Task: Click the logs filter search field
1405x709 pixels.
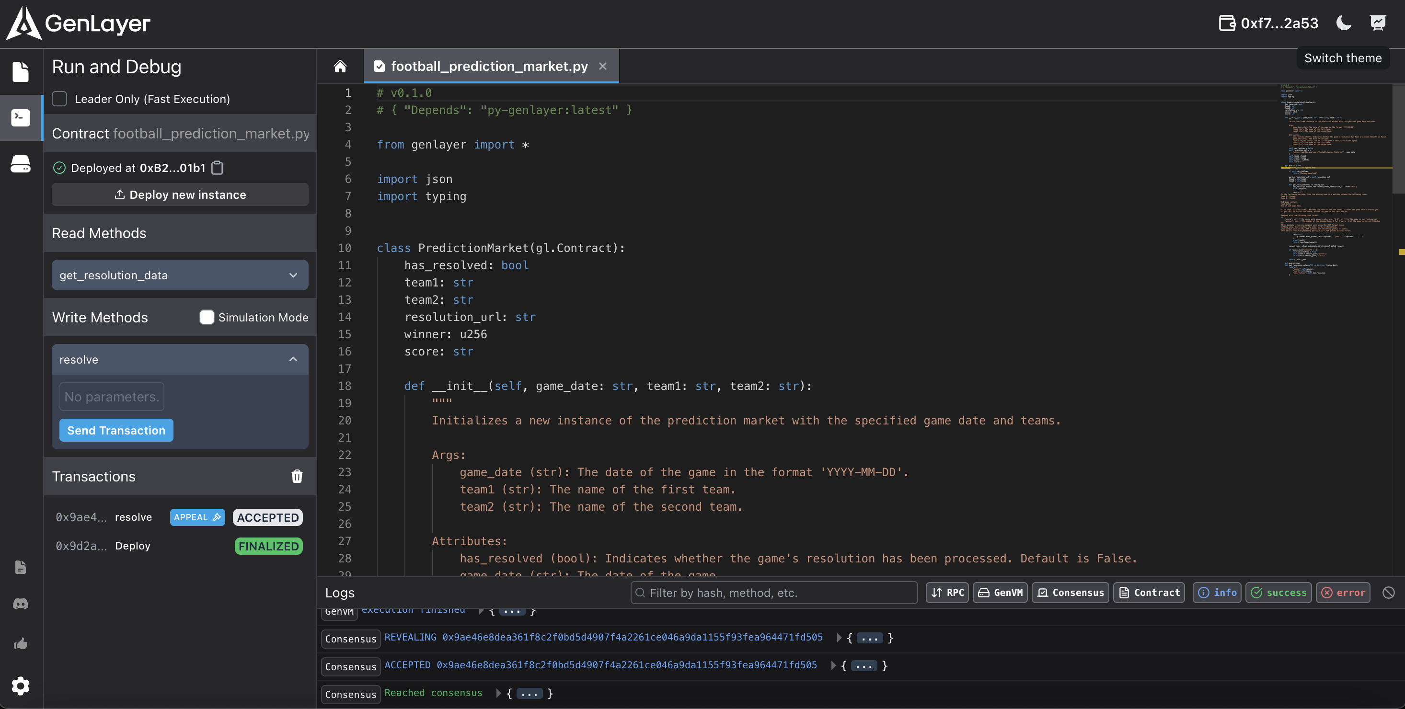Action: click(x=774, y=592)
